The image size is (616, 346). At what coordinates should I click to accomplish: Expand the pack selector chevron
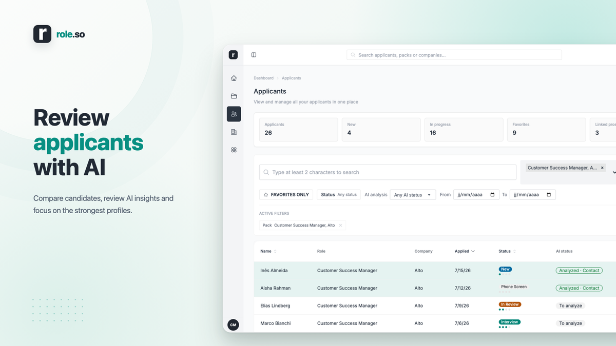coord(614,173)
